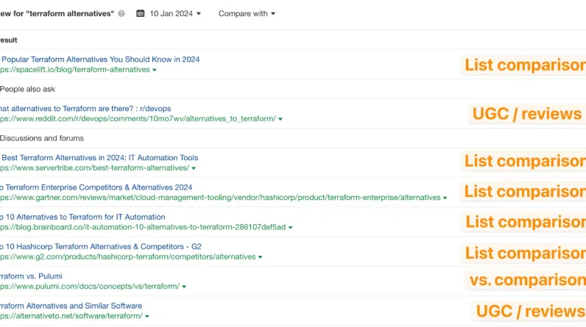Expand the caret next to spacelift.io URL

tap(155, 70)
